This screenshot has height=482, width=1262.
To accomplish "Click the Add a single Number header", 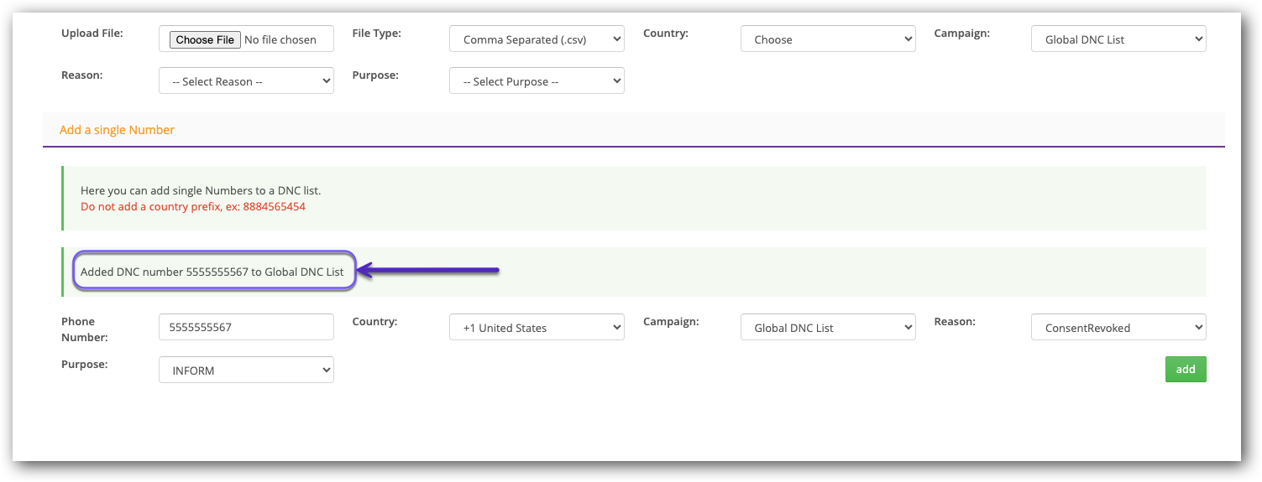I will (x=117, y=130).
